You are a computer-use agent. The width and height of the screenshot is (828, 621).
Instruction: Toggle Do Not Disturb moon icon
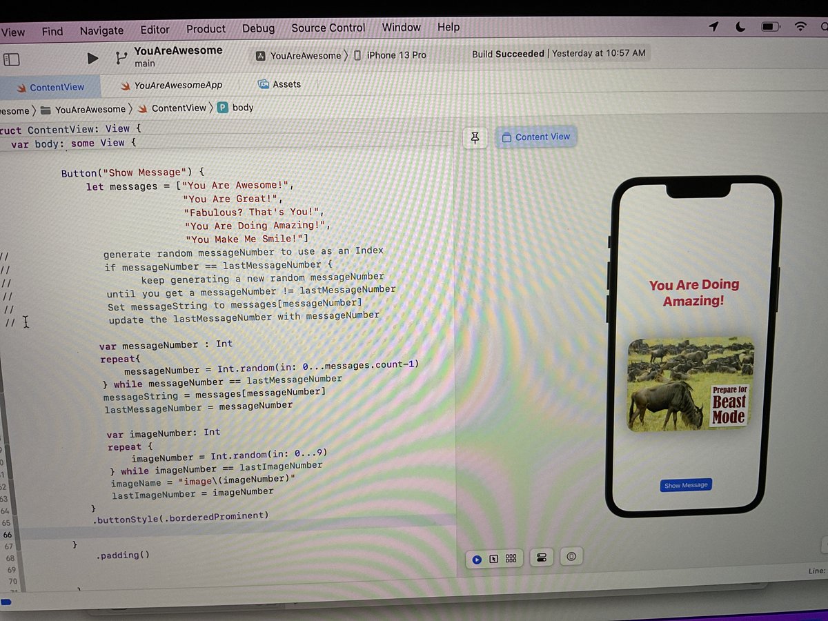[740, 27]
